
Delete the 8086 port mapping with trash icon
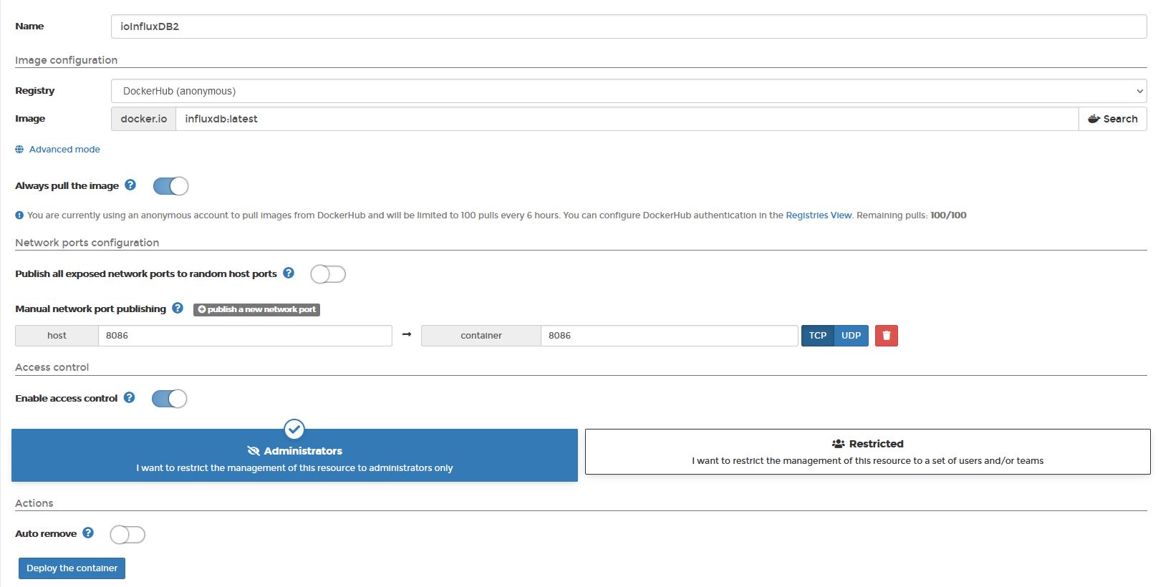(x=886, y=336)
